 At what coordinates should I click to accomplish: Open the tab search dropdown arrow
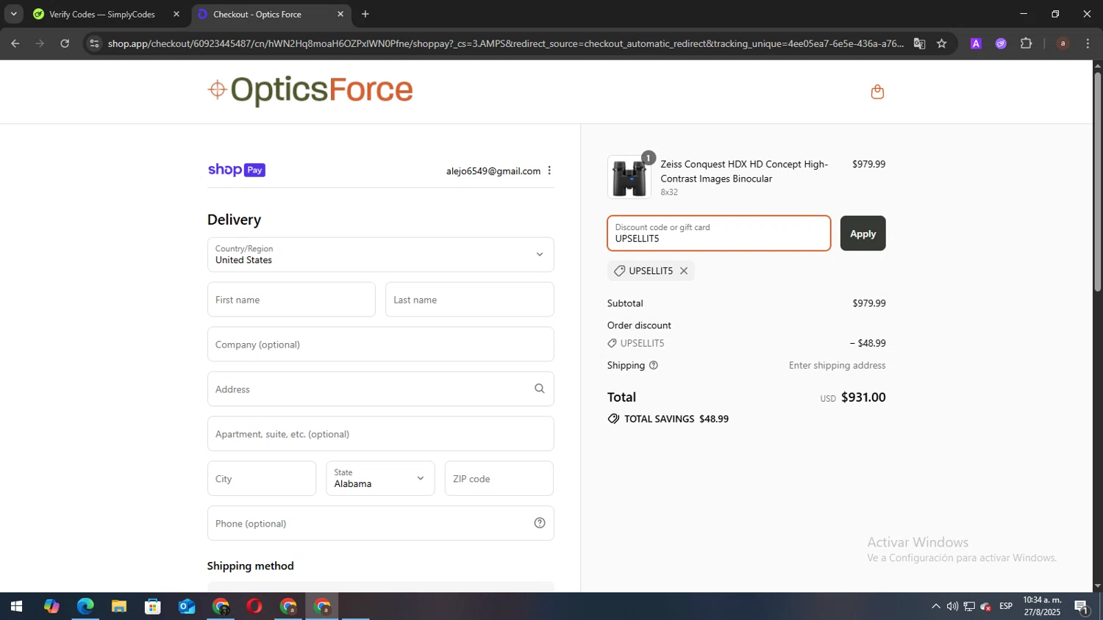pos(13,14)
